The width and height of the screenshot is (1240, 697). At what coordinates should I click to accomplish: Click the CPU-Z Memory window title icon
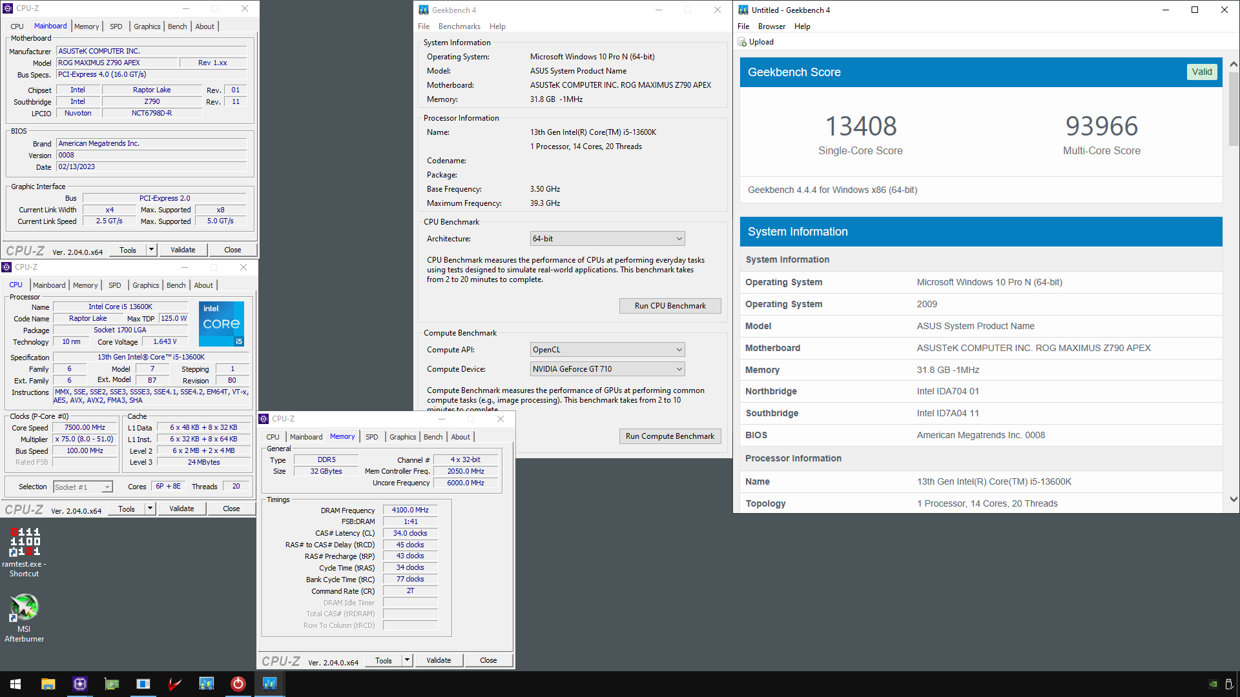tap(263, 419)
